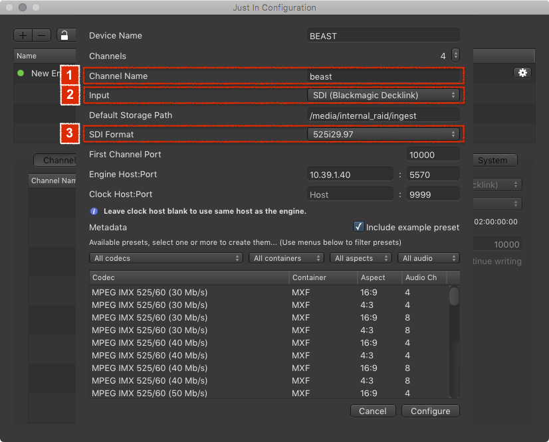Click the info icon beside the clock host hint

tap(94, 211)
